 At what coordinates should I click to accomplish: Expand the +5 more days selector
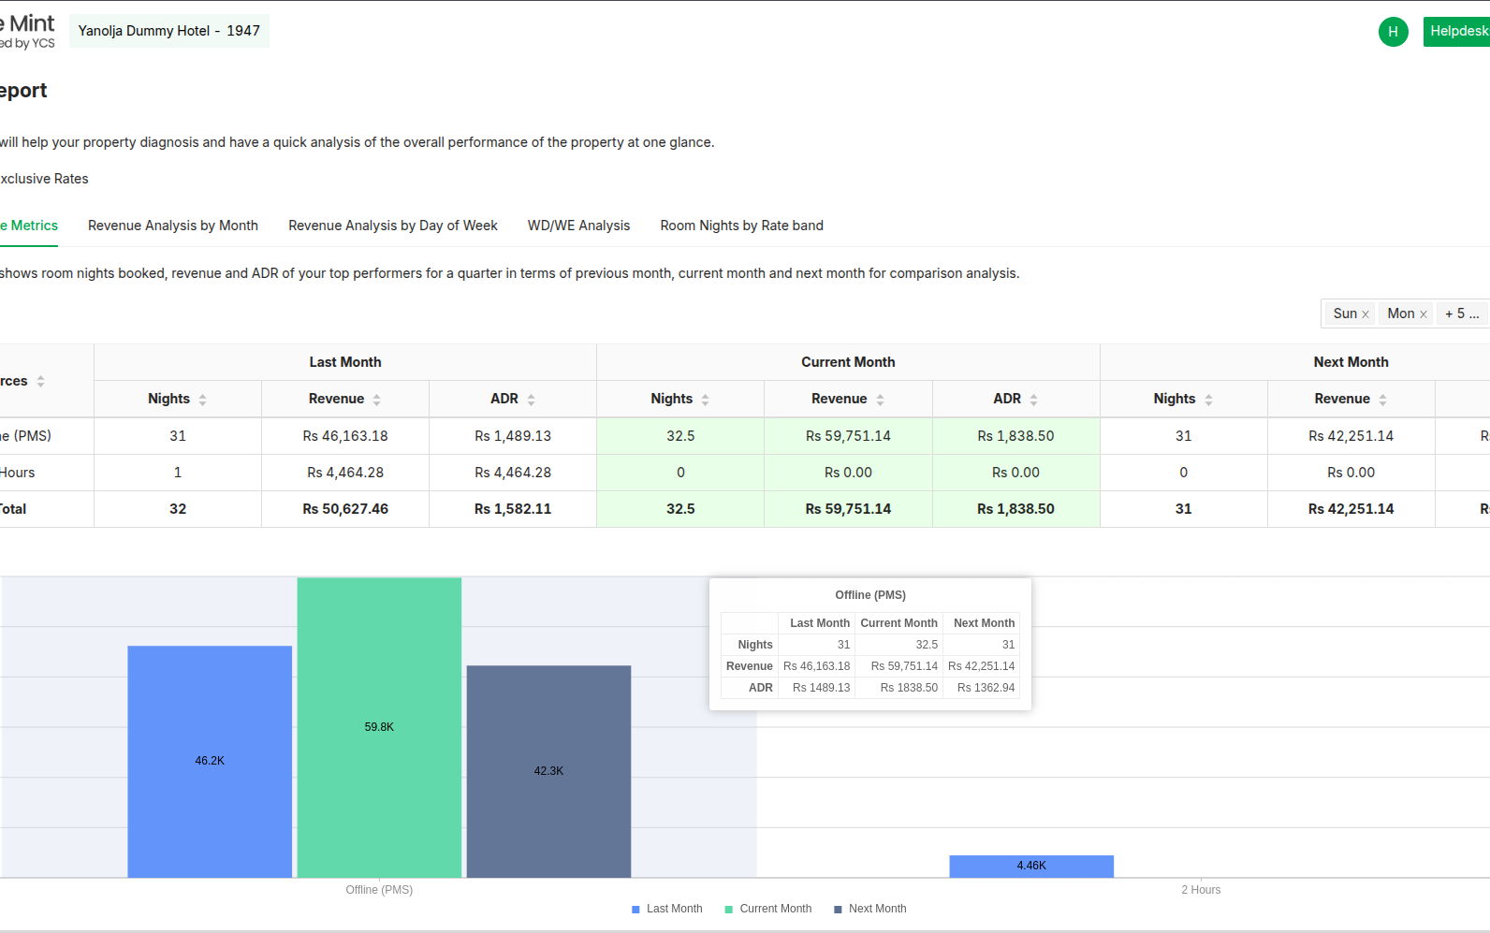click(x=1461, y=313)
